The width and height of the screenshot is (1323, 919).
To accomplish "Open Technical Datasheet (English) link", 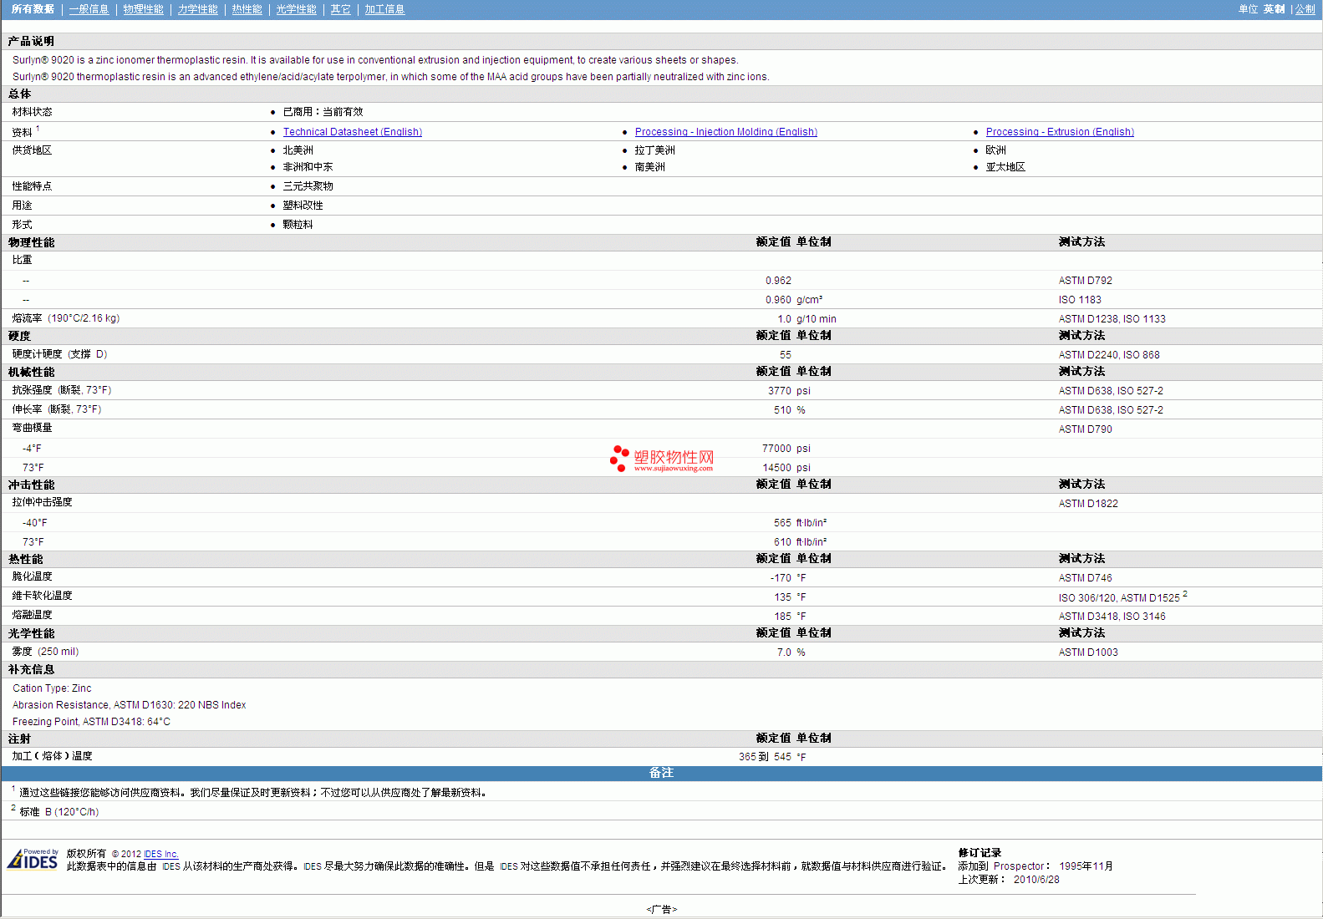I will click(352, 132).
